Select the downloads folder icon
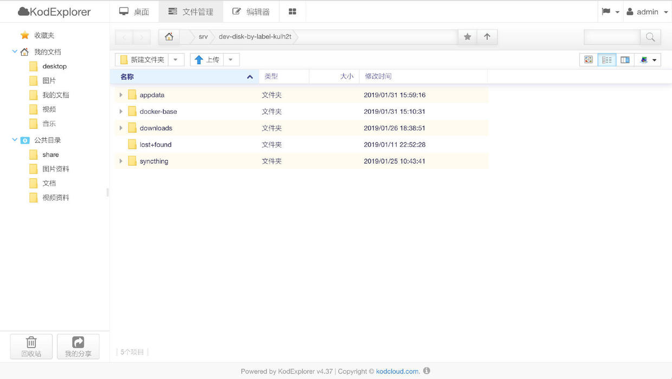Screen dimensions: 672x379 pos(132,128)
